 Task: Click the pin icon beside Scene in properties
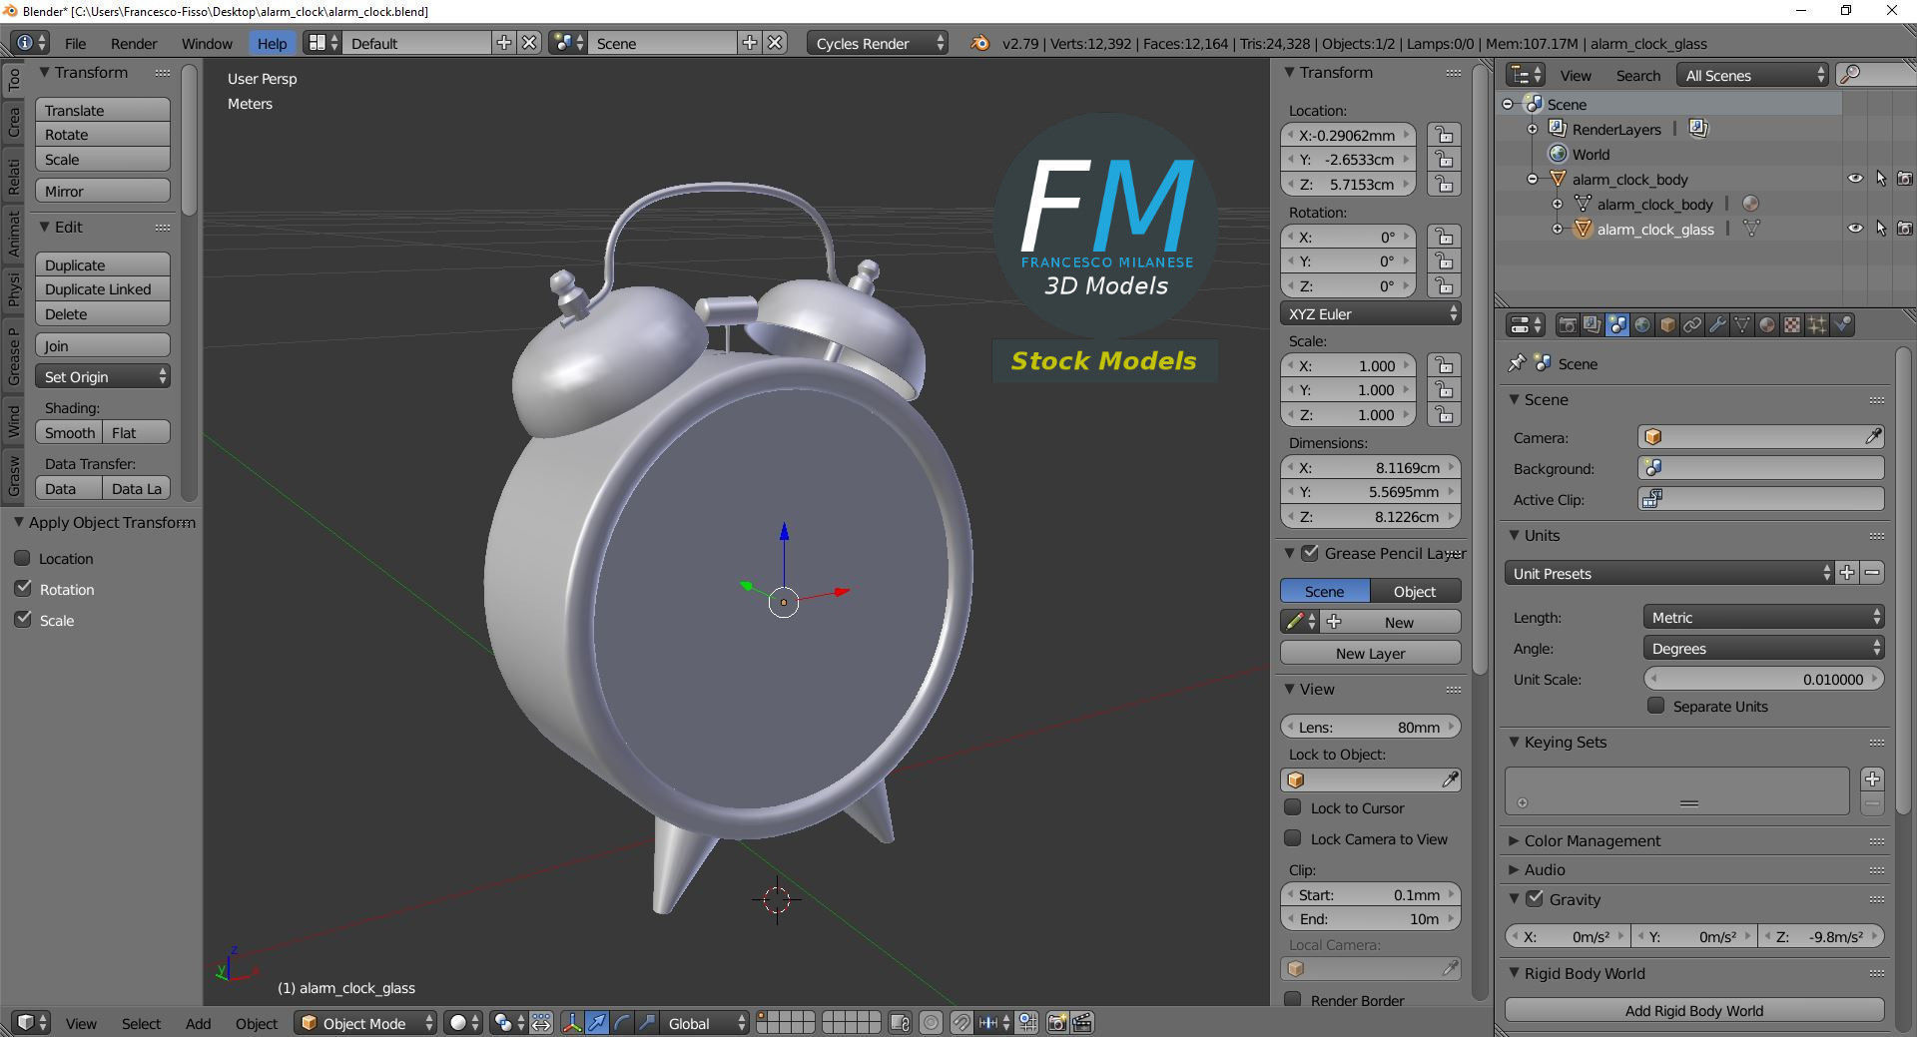point(1517,363)
